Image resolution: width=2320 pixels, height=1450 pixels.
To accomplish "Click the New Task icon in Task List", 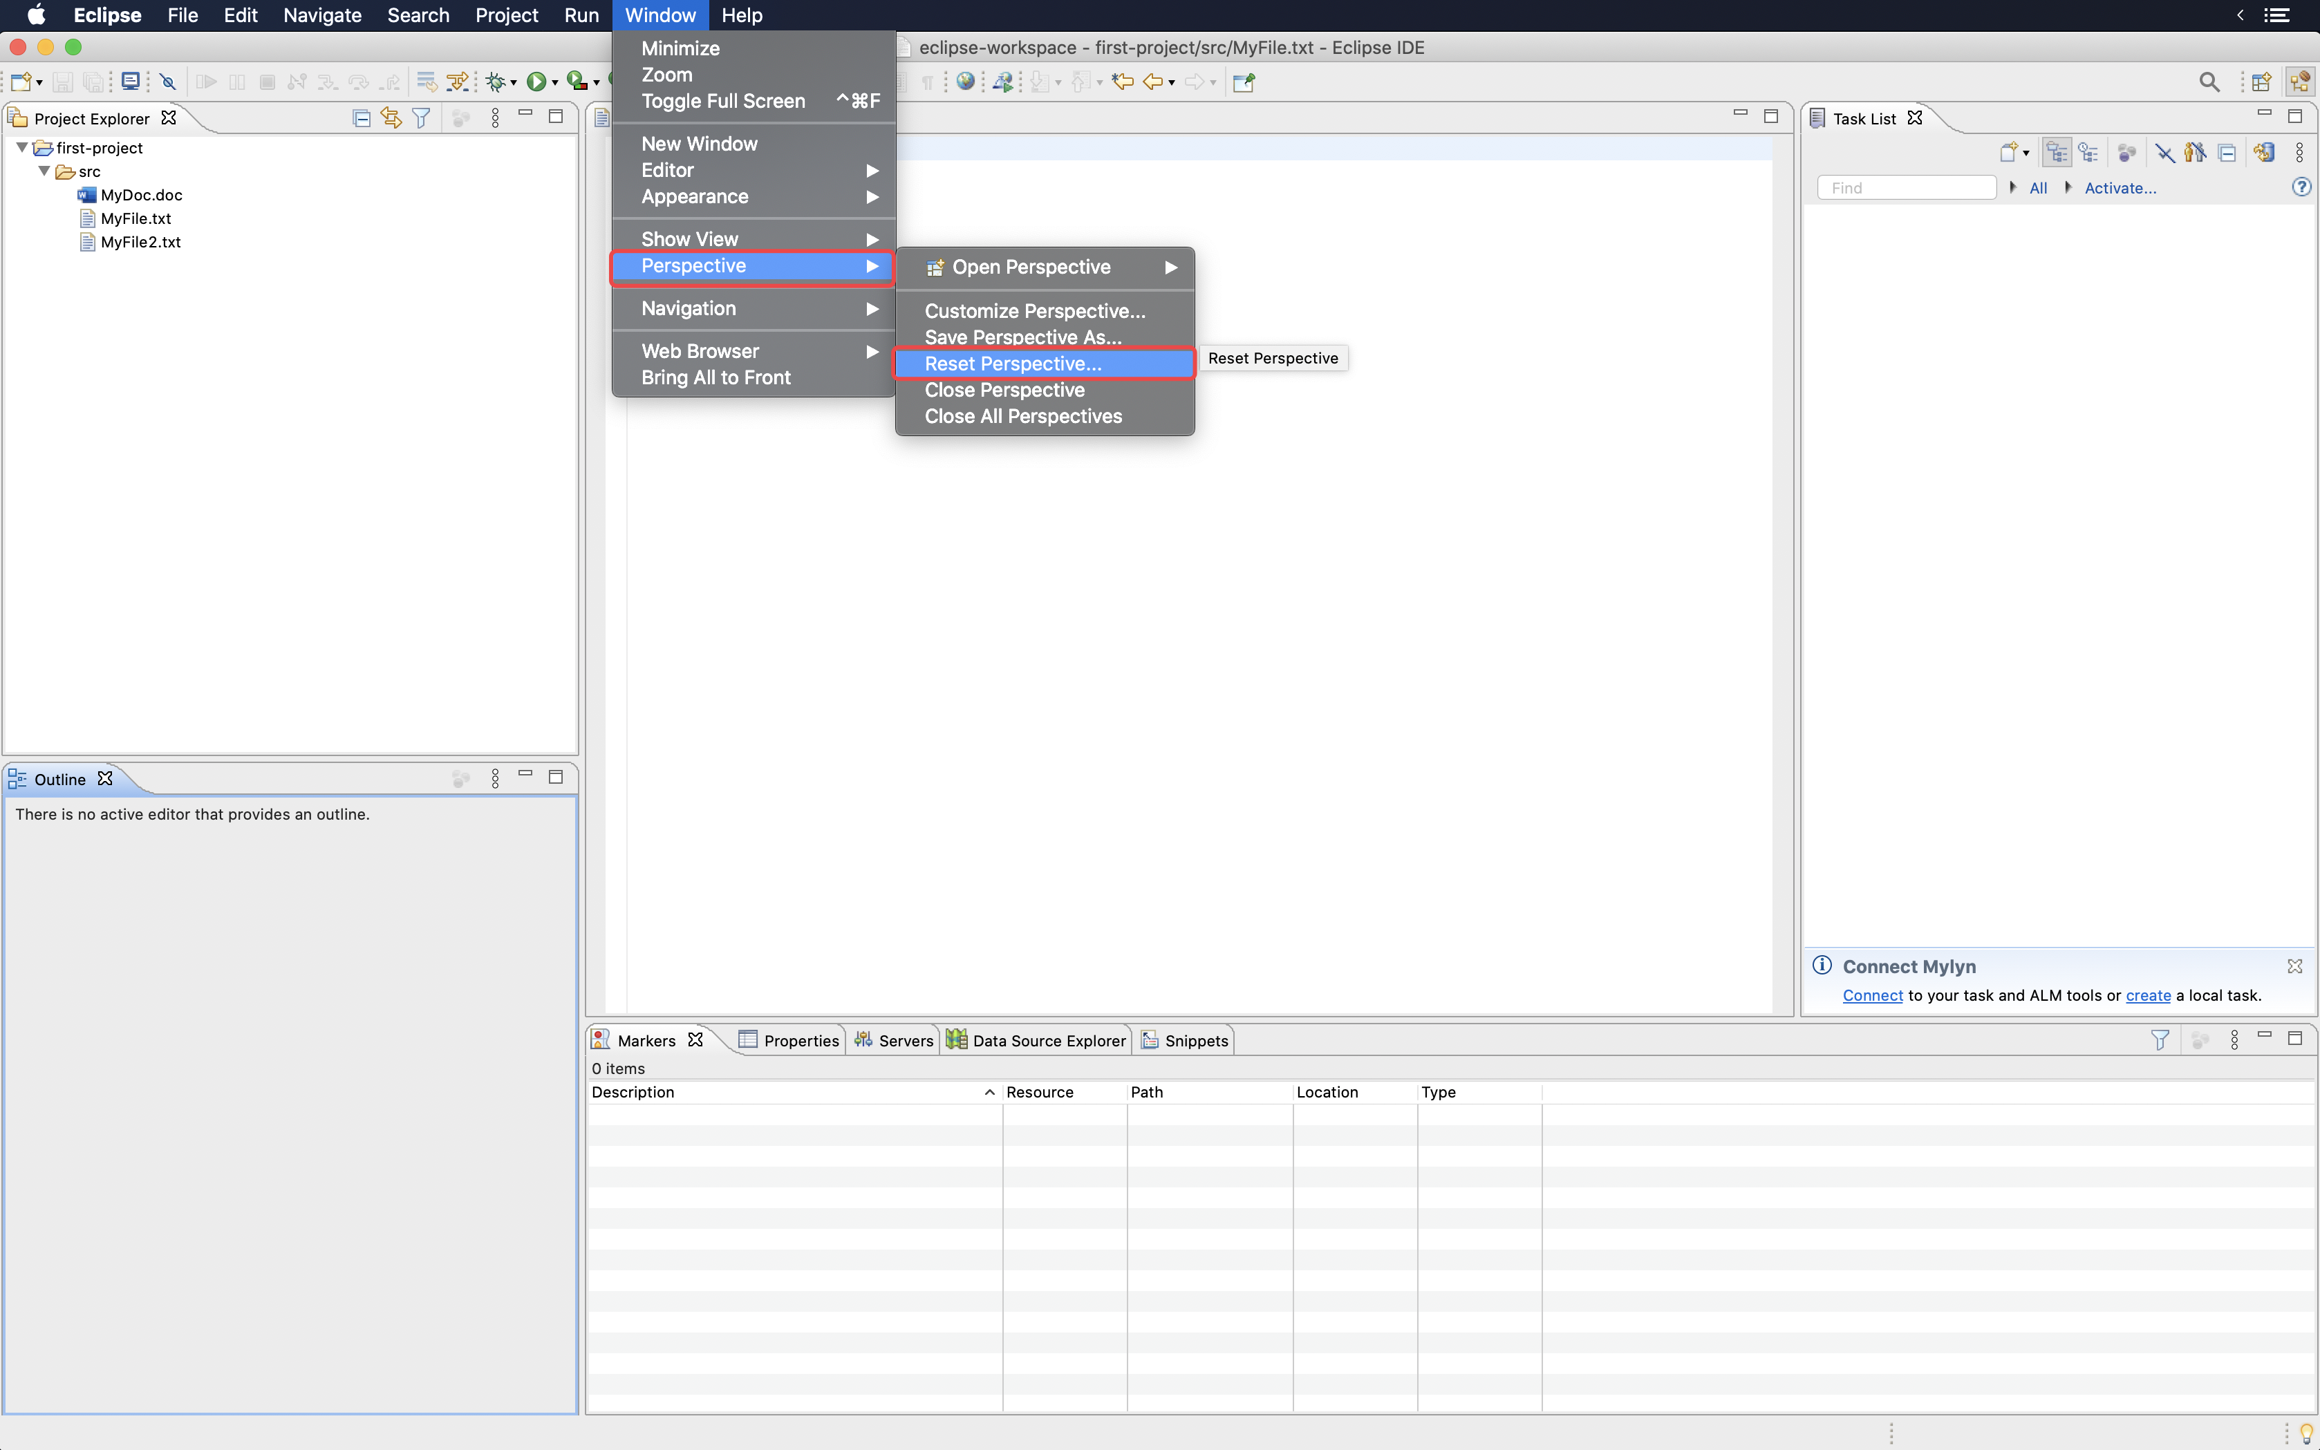I will click(x=2008, y=153).
